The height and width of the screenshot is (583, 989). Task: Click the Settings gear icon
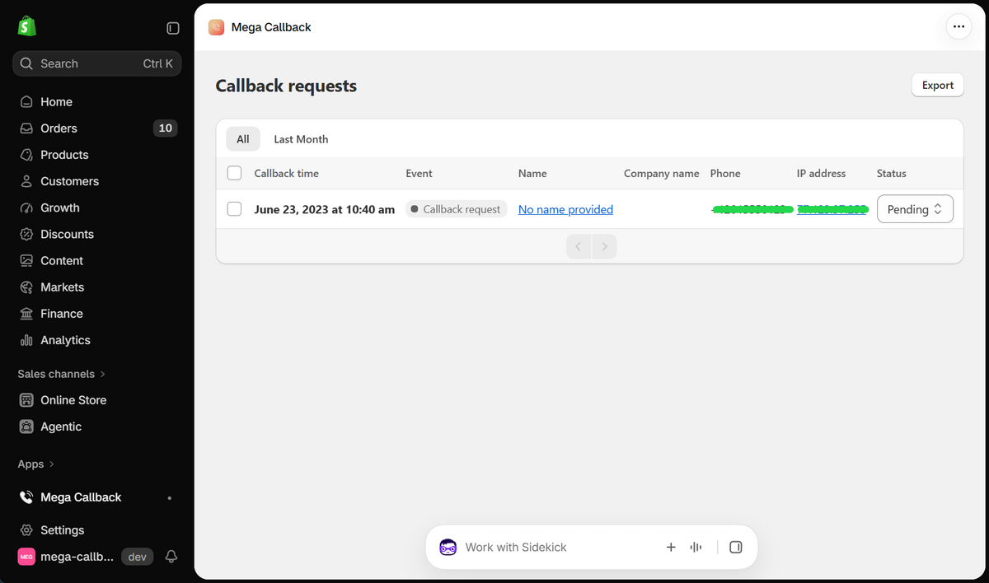26,530
